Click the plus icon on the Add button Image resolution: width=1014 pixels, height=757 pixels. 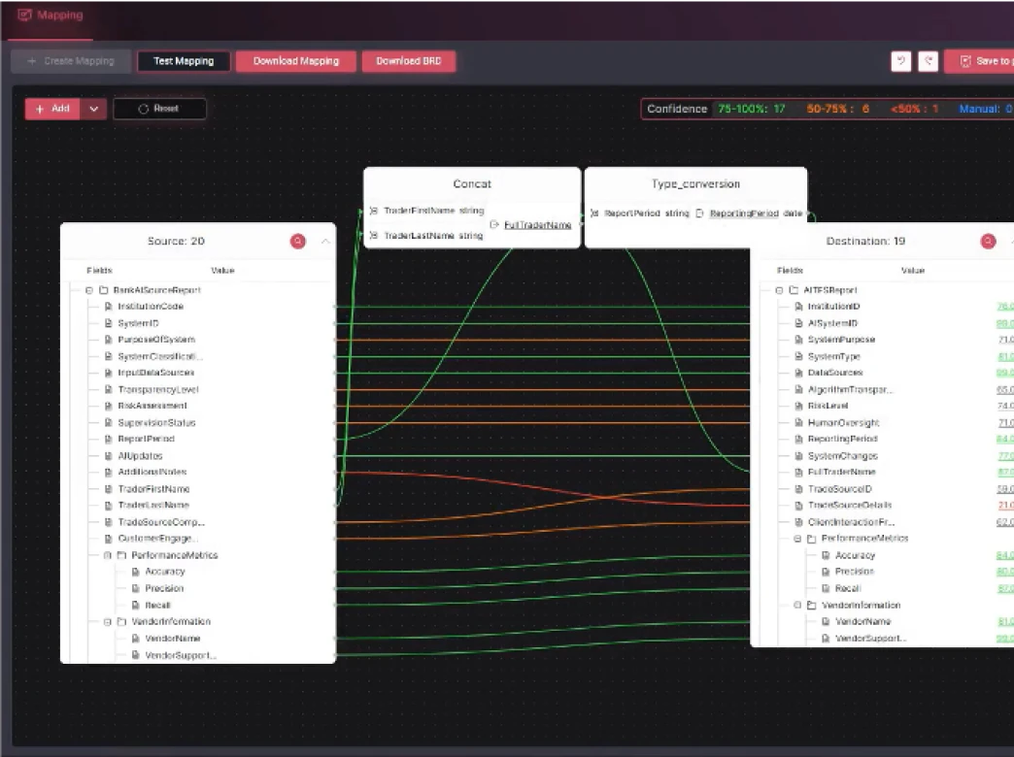39,109
